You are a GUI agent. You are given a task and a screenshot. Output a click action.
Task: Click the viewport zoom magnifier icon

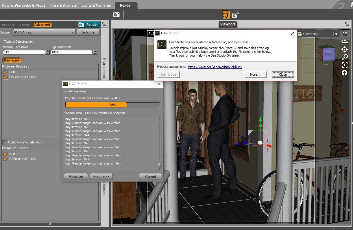point(345,57)
